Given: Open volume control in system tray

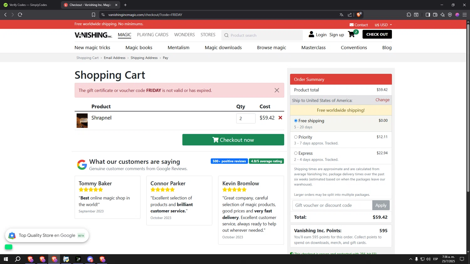Looking at the screenshot, I should point(428,259).
